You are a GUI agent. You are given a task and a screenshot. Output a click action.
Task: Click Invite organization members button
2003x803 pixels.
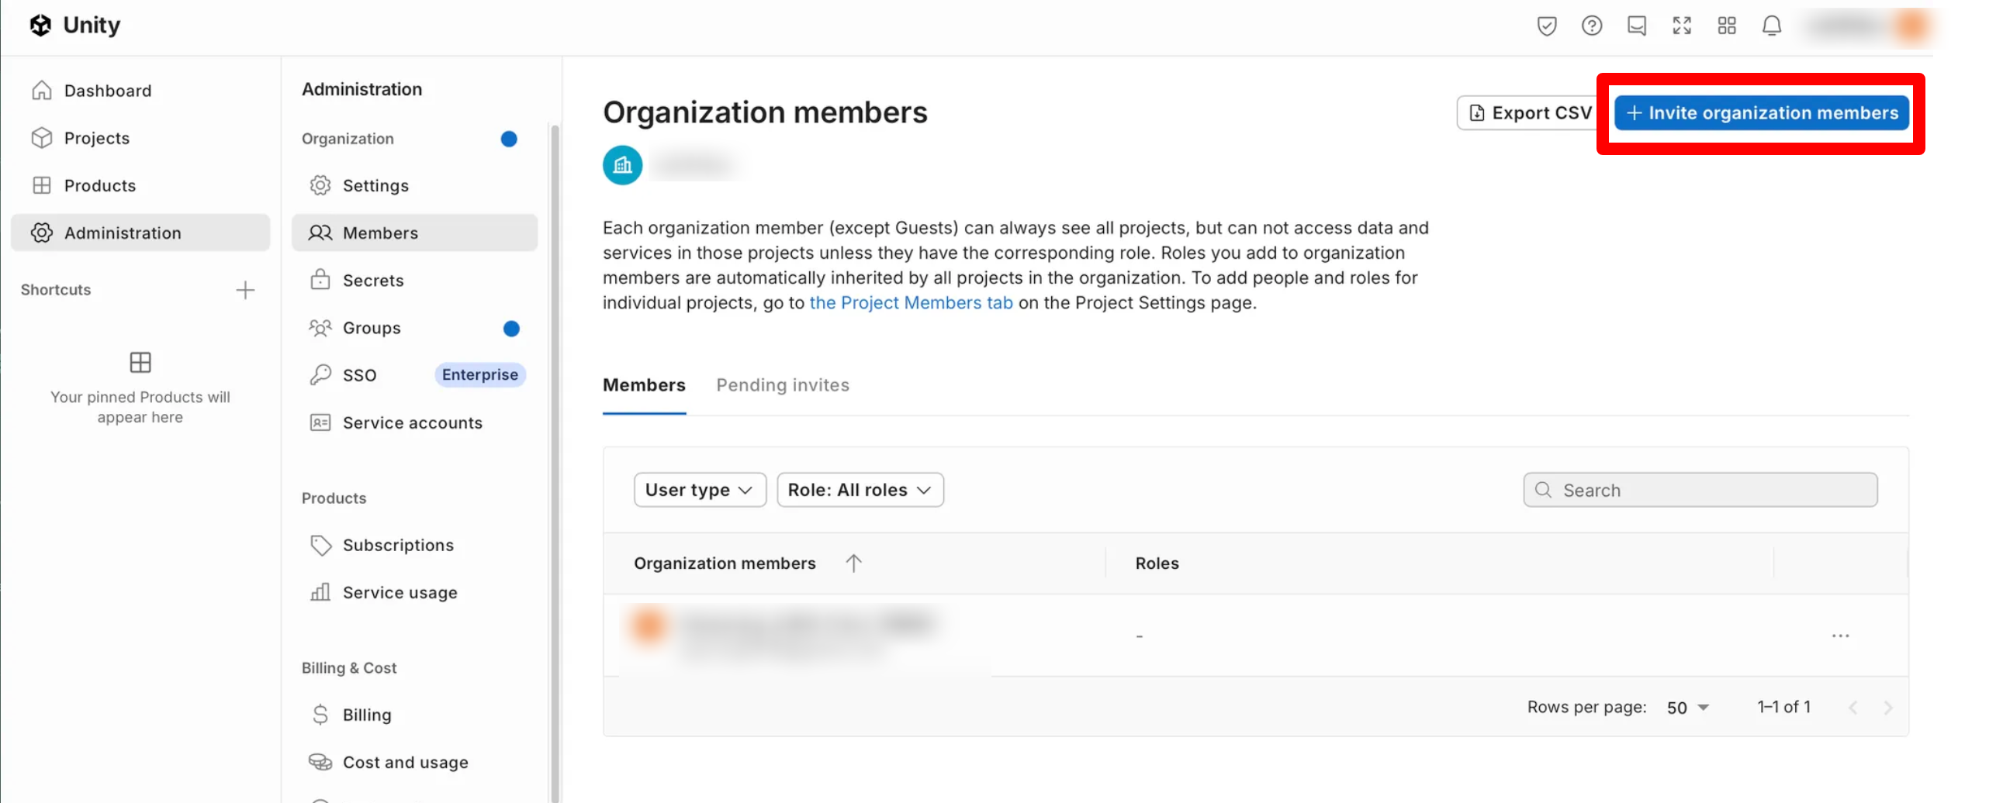[x=1761, y=112]
